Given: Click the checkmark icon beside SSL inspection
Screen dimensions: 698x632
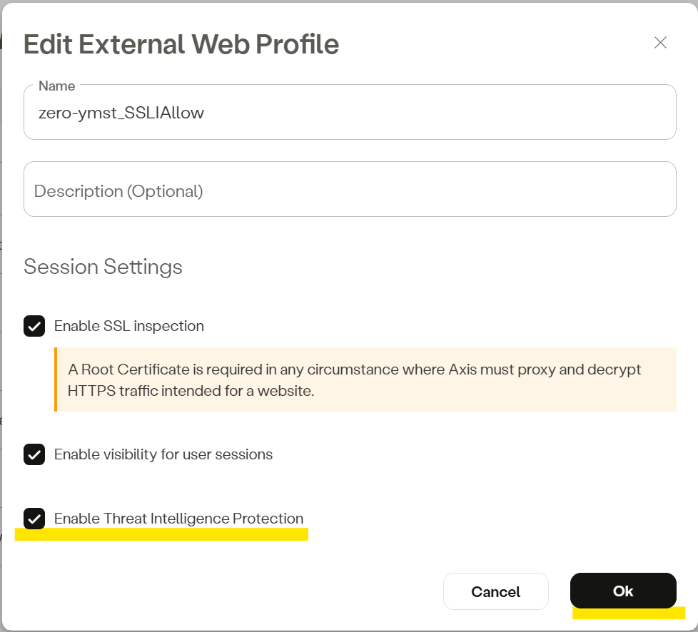Looking at the screenshot, I should click(x=34, y=326).
